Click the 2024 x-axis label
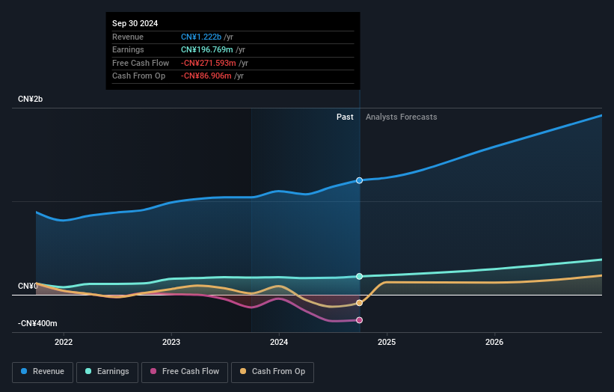The image size is (614, 392). pyautogui.click(x=279, y=343)
